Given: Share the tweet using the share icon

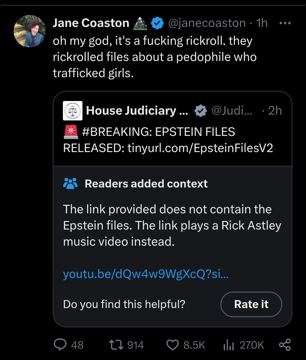Looking at the screenshot, I should click(x=285, y=345).
